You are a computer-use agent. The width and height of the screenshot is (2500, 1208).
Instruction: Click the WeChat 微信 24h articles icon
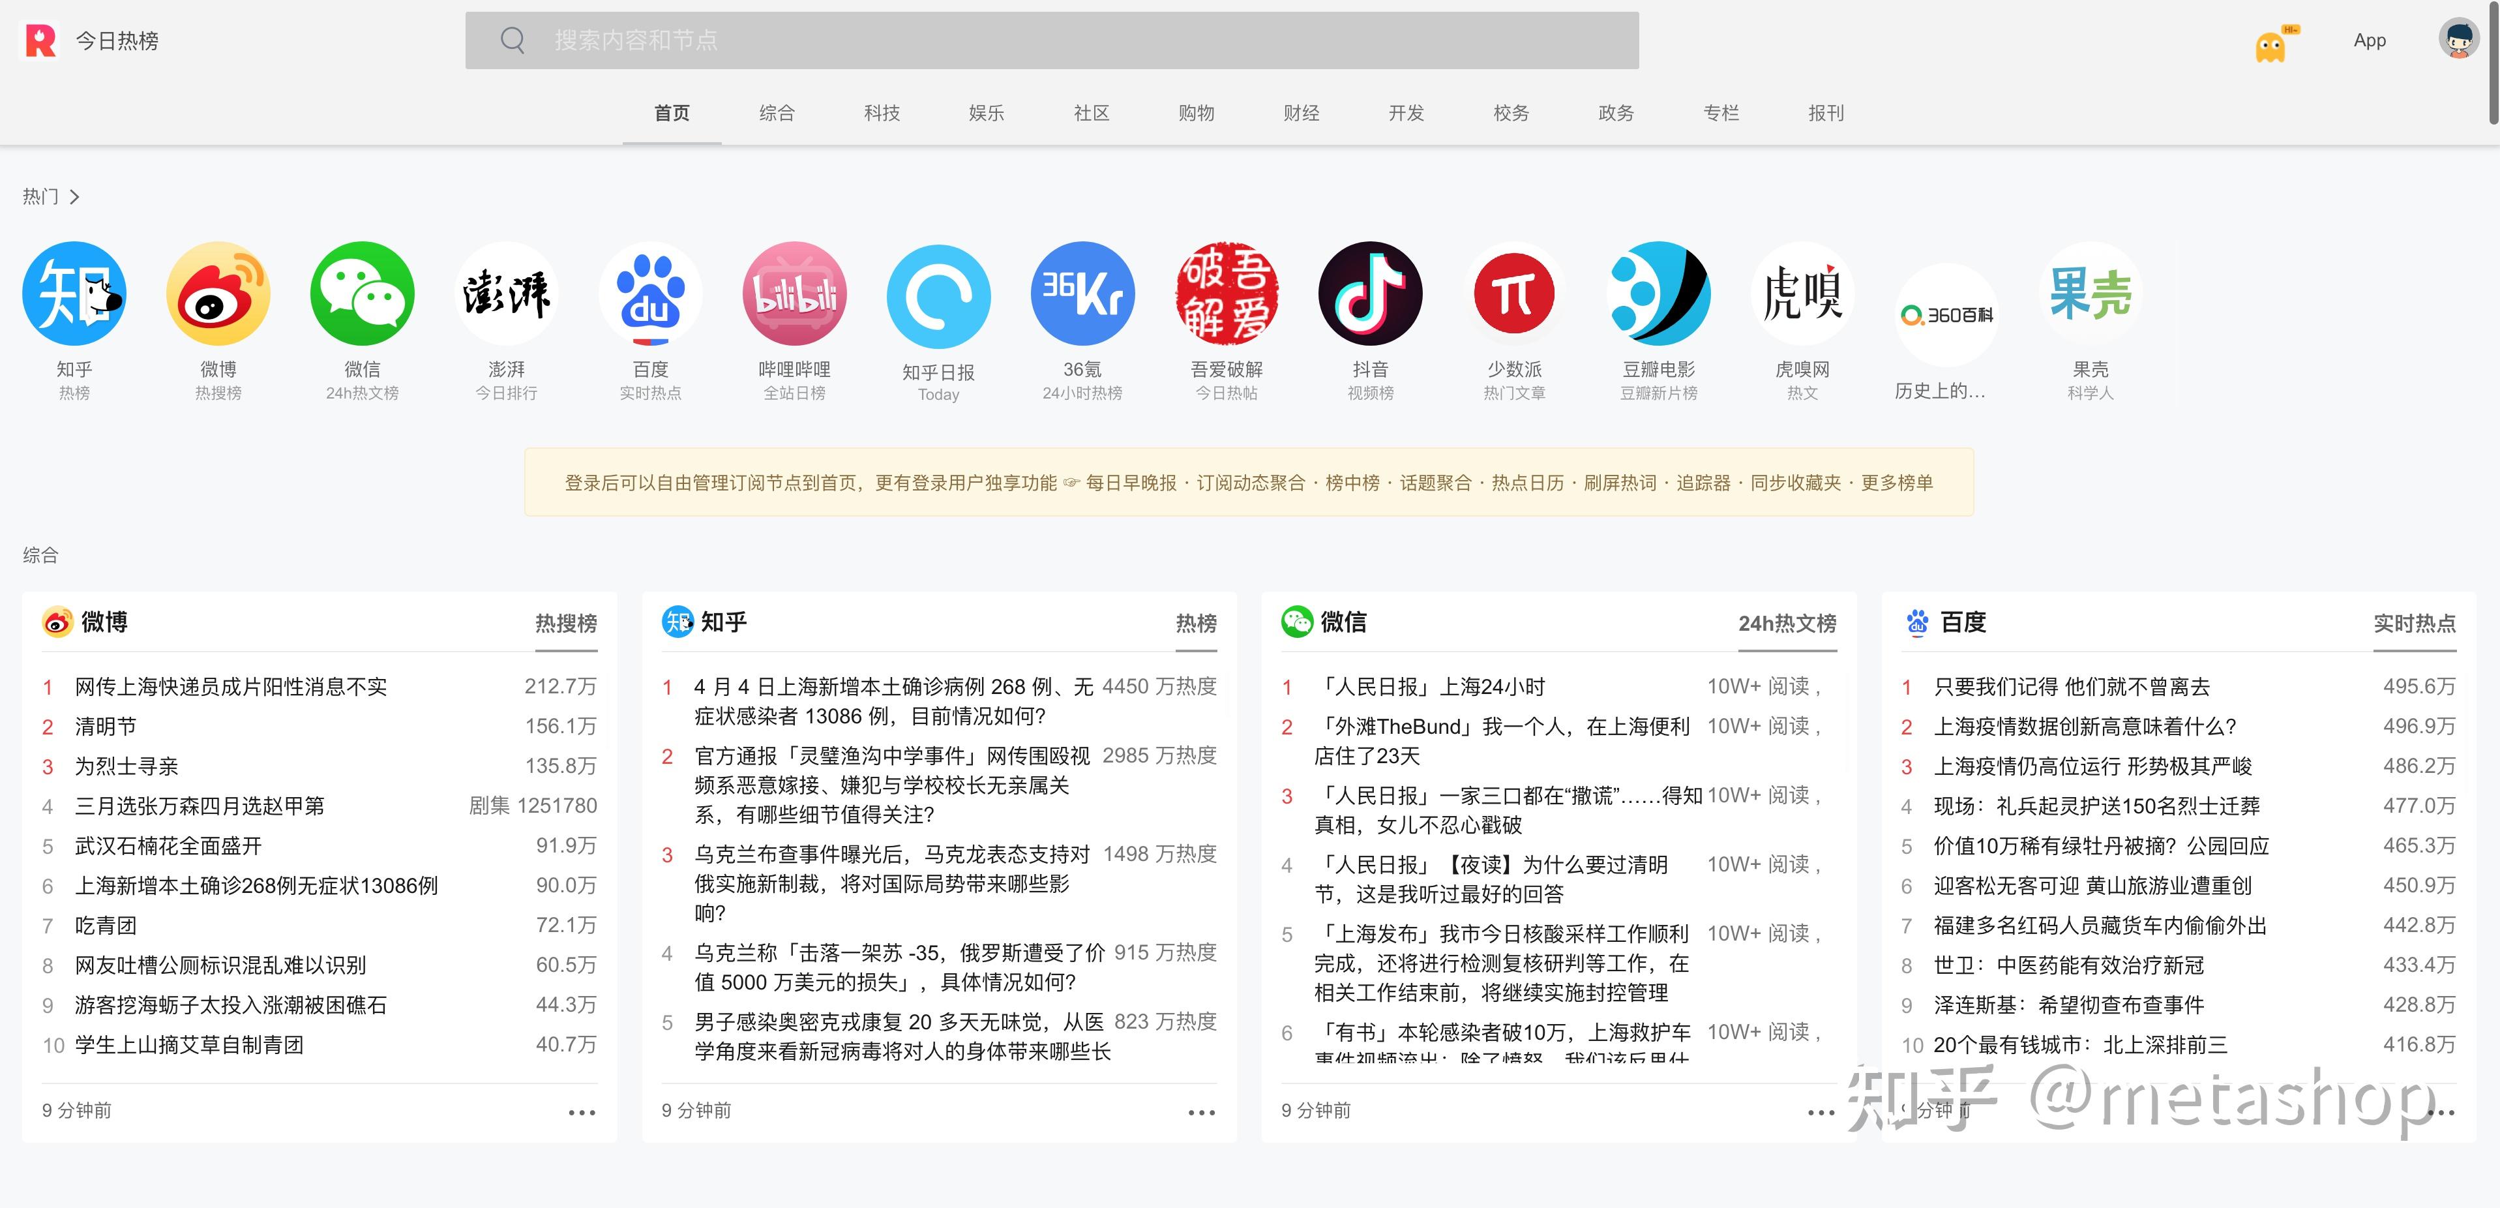pyautogui.click(x=362, y=294)
